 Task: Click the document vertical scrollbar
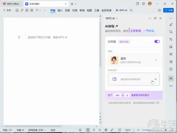pyautogui.click(x=100, y=44)
